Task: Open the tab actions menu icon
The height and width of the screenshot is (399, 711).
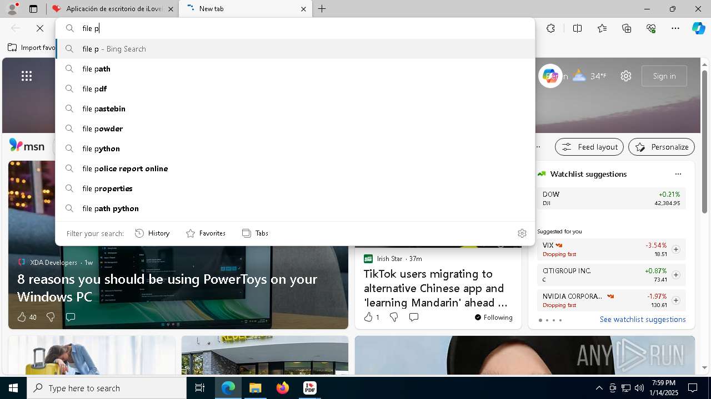Action: click(x=33, y=9)
